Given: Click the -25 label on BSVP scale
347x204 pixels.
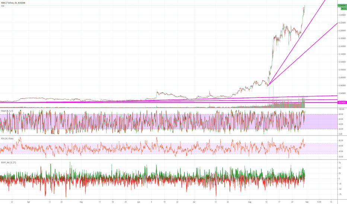Looking at the screenshot, I should pos(340,184).
